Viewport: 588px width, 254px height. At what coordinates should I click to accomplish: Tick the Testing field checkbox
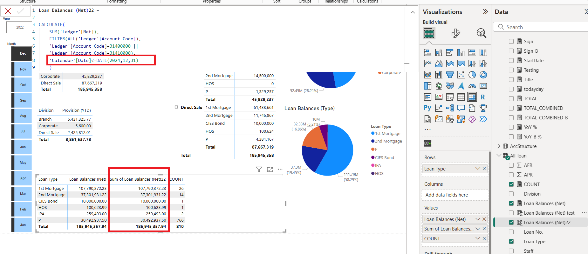pos(511,70)
